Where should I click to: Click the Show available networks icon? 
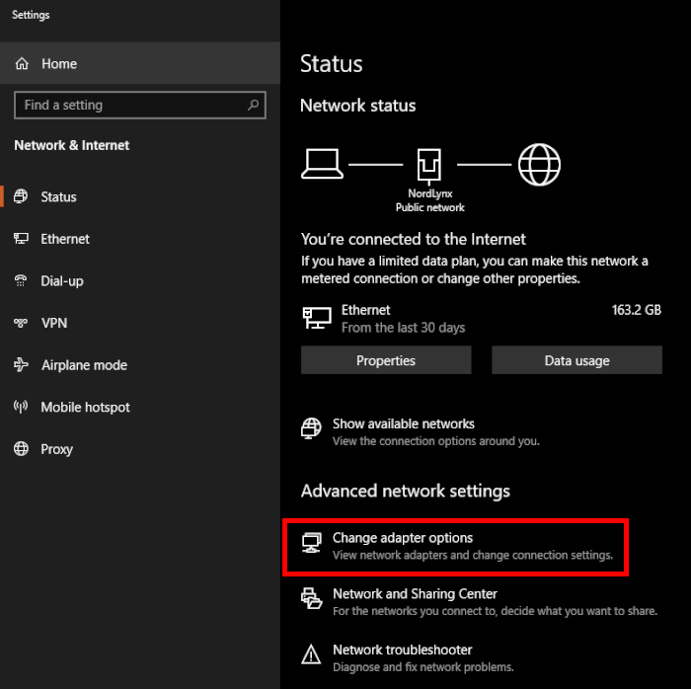[311, 428]
